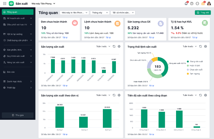Toggle Tạm ngưng legend item
The image size is (214, 139).
point(194,73)
